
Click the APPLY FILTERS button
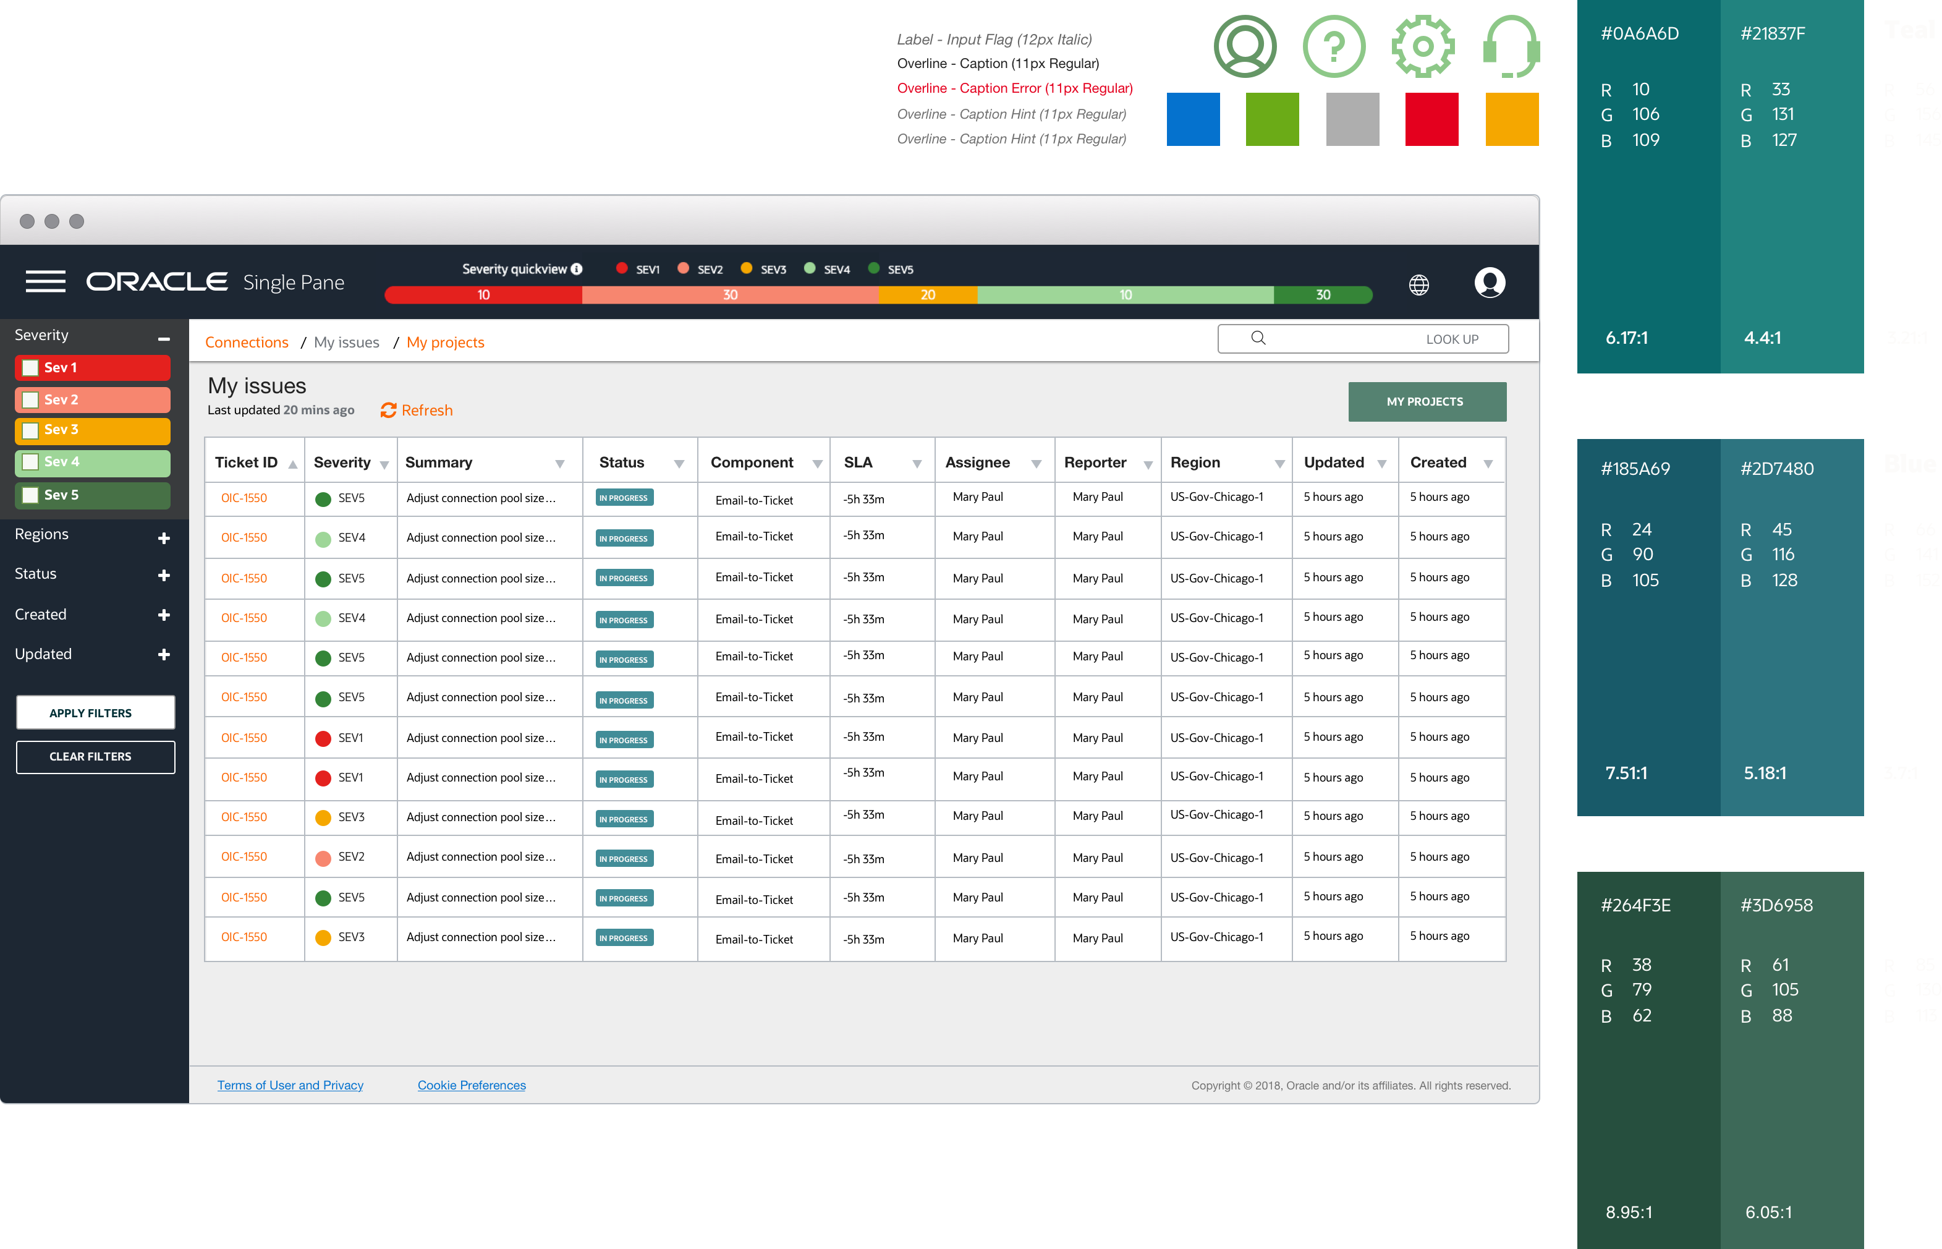96,713
